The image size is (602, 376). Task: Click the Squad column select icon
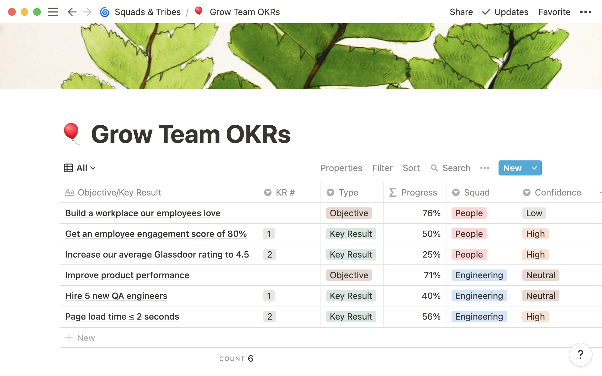456,192
